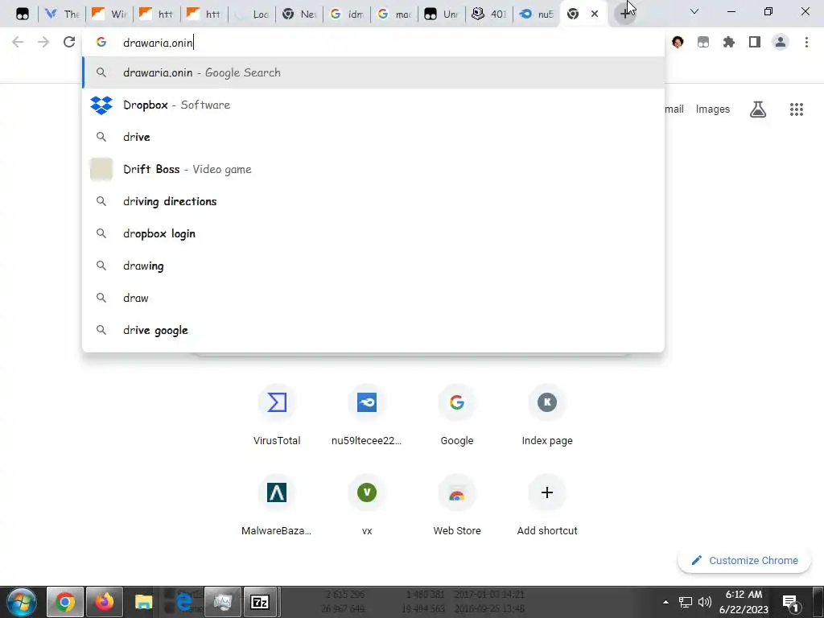Open the nu59ltecee22 shortcut

(x=367, y=415)
